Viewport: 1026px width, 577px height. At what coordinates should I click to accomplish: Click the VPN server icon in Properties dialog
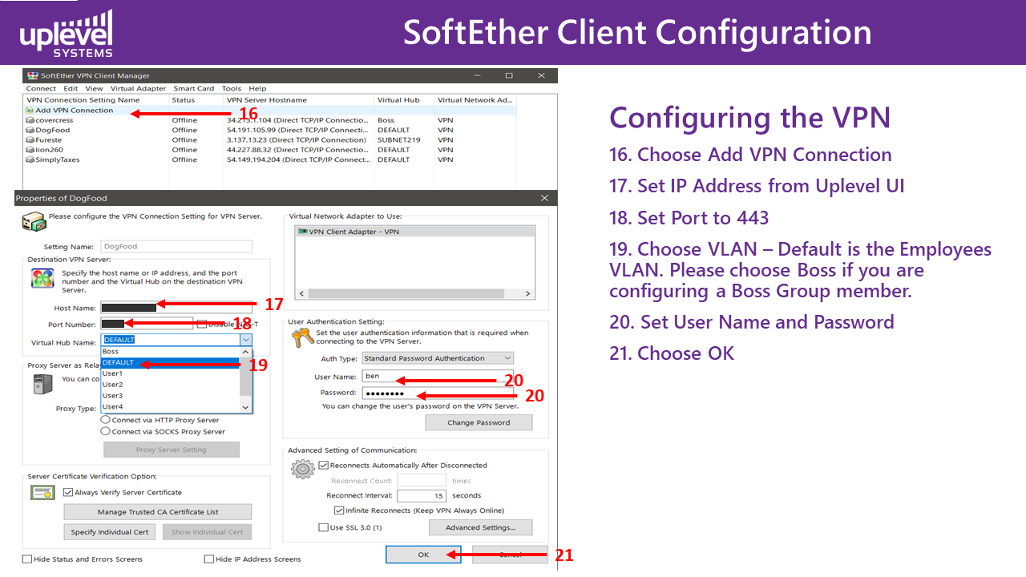point(33,221)
